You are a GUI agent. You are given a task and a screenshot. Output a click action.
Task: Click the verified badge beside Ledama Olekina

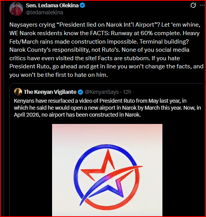83,5
